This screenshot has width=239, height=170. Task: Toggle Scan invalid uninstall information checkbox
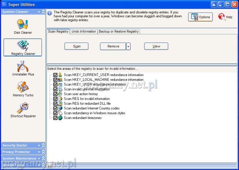coord(55,89)
